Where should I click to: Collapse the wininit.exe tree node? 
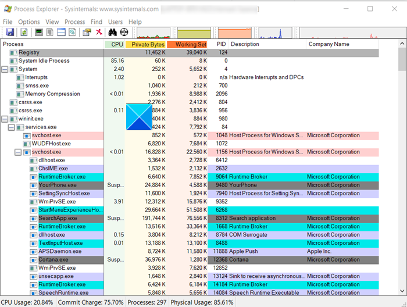5,119
